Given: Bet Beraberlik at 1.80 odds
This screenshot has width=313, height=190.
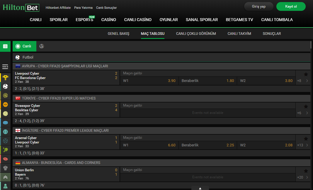Looking at the screenshot, I should click(x=208, y=81).
